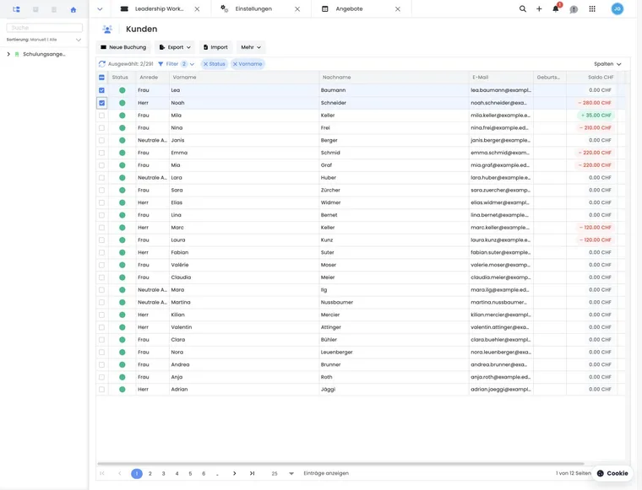Click the Suche input field in sidebar

44,27
